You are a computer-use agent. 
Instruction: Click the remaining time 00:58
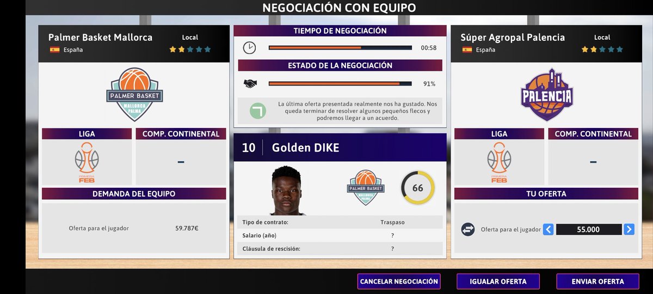[x=428, y=48]
